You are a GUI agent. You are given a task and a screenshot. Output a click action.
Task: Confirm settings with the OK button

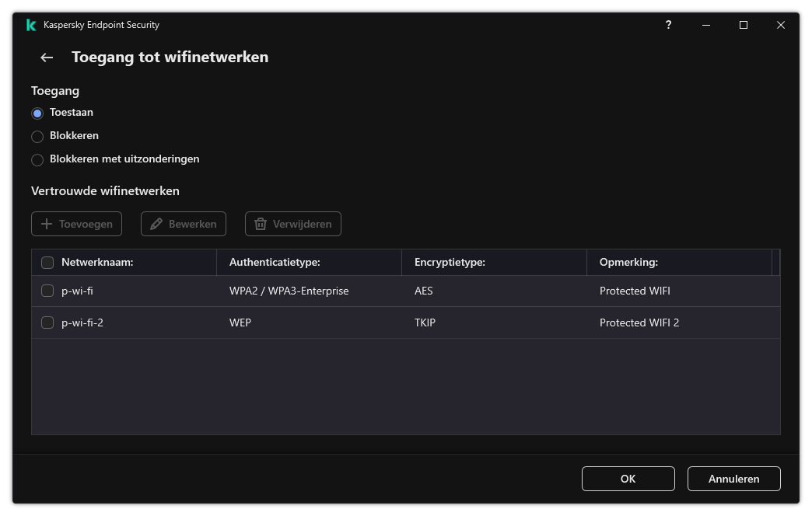tap(628, 479)
